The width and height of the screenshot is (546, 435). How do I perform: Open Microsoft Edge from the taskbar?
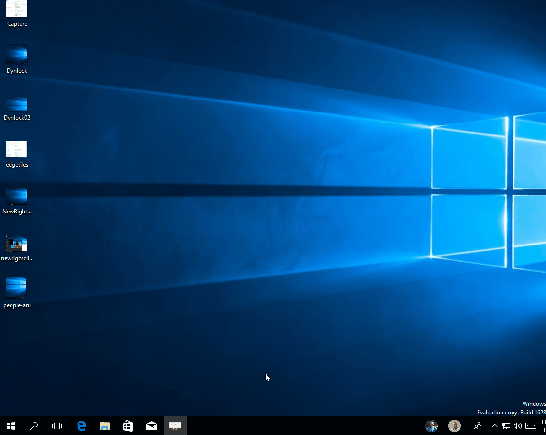[81, 426]
